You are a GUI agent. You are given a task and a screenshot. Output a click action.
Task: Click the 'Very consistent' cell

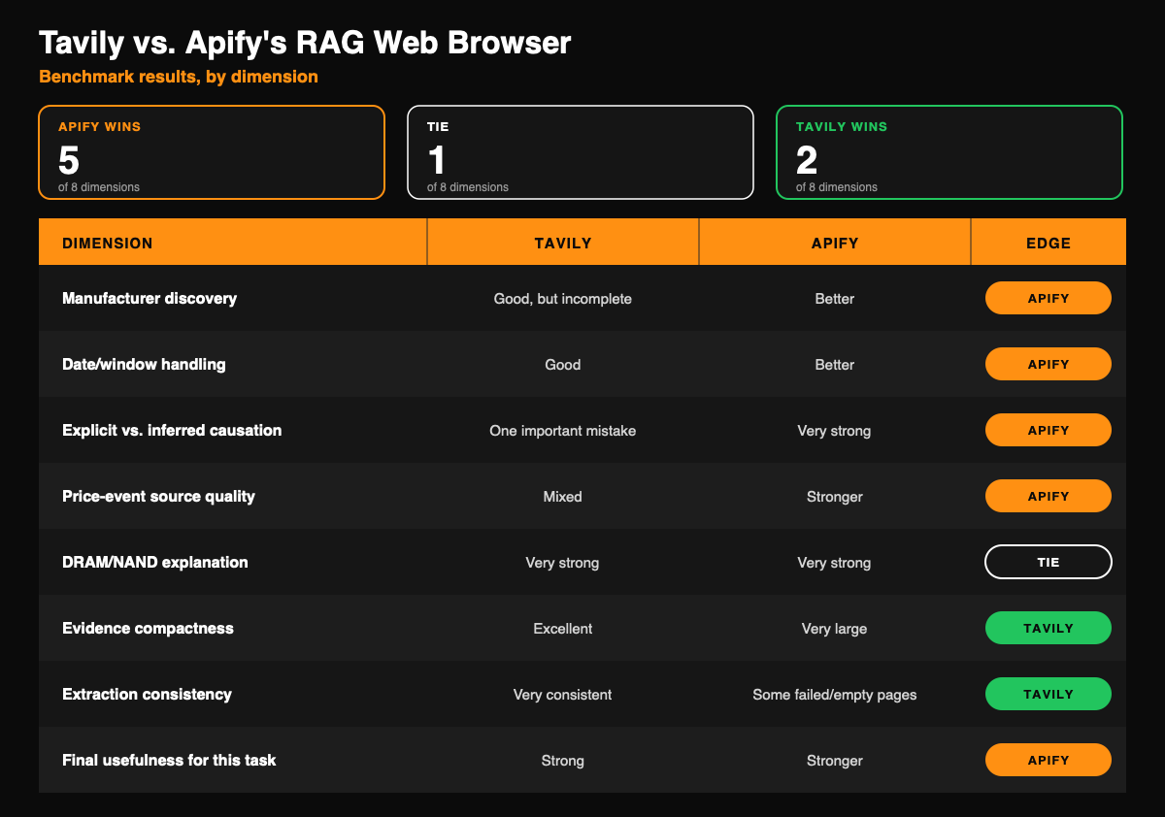click(563, 695)
